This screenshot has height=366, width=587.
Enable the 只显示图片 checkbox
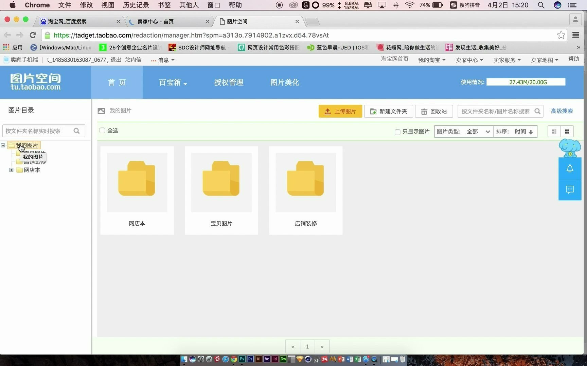coord(397,132)
